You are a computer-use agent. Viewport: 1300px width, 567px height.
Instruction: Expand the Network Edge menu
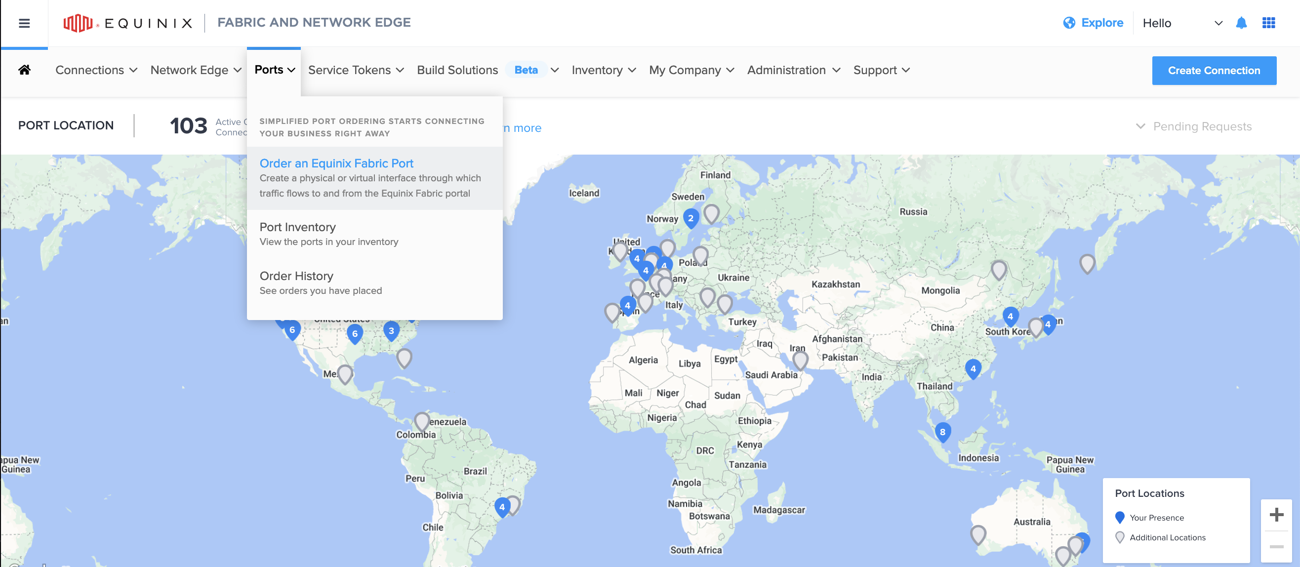pyautogui.click(x=196, y=70)
